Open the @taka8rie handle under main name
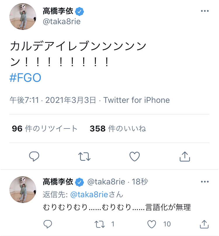The image size is (219, 236). click(62, 22)
